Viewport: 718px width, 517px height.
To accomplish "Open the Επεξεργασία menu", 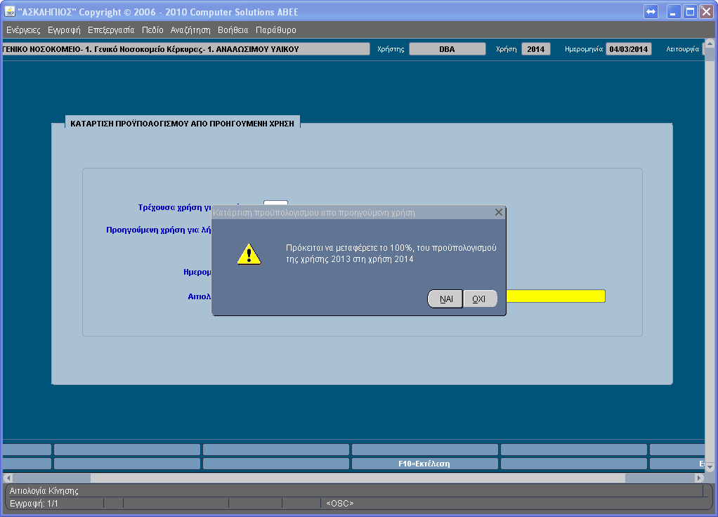I will coord(111,30).
